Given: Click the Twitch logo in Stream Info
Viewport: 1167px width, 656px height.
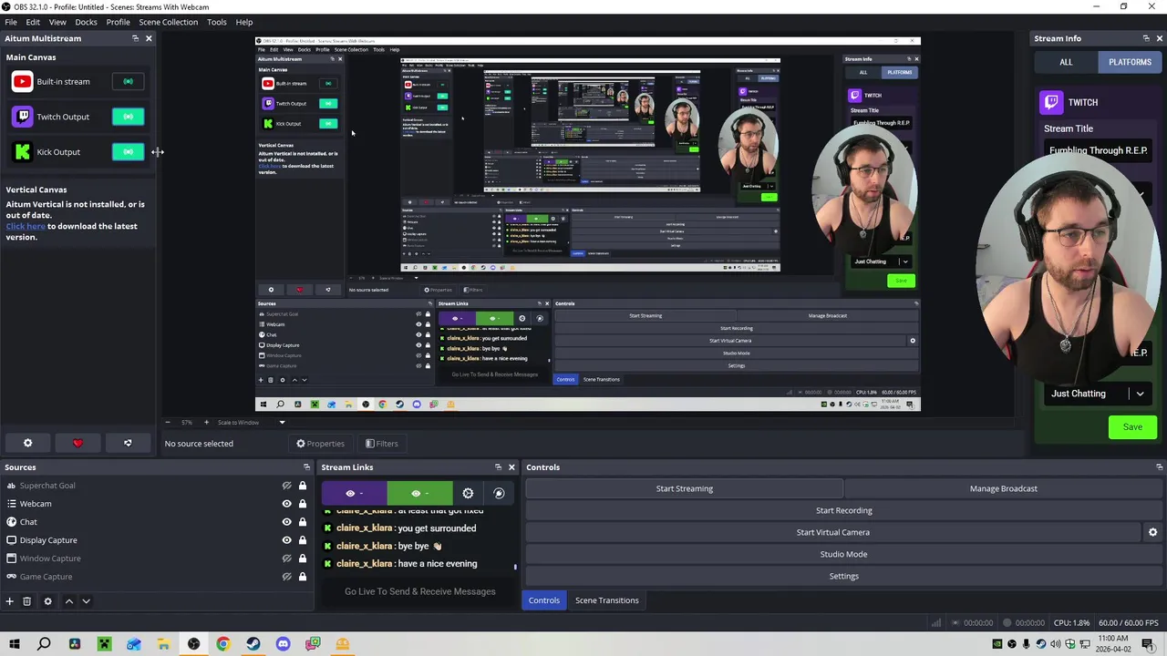Looking at the screenshot, I should 1051,103.
